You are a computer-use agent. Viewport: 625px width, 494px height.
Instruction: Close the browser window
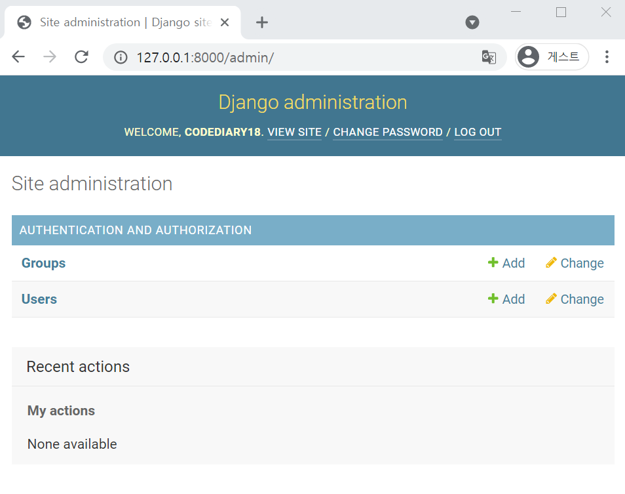click(x=606, y=12)
